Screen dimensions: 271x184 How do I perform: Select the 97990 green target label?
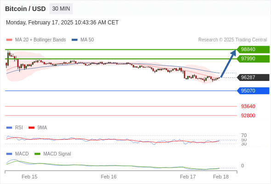[253, 59]
